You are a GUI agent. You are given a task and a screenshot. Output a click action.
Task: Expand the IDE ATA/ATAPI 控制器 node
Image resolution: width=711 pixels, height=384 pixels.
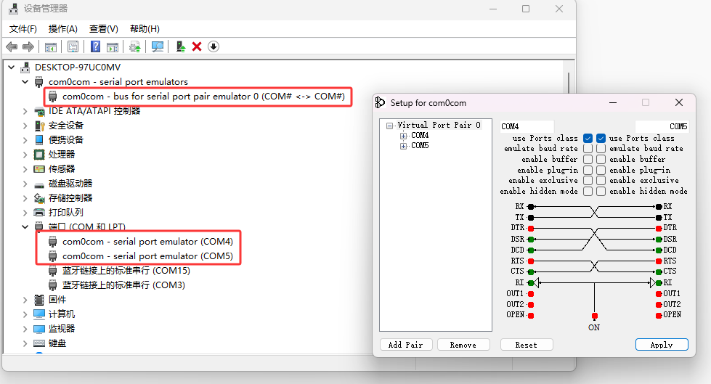pyautogui.click(x=25, y=111)
